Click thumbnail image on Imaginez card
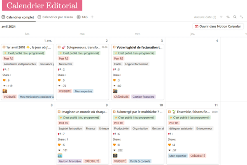 pyautogui.click(x=60, y=156)
